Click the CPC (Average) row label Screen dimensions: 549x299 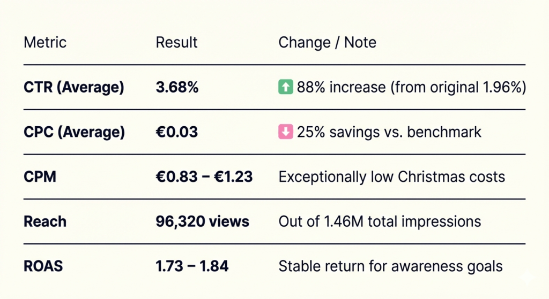pos(74,132)
